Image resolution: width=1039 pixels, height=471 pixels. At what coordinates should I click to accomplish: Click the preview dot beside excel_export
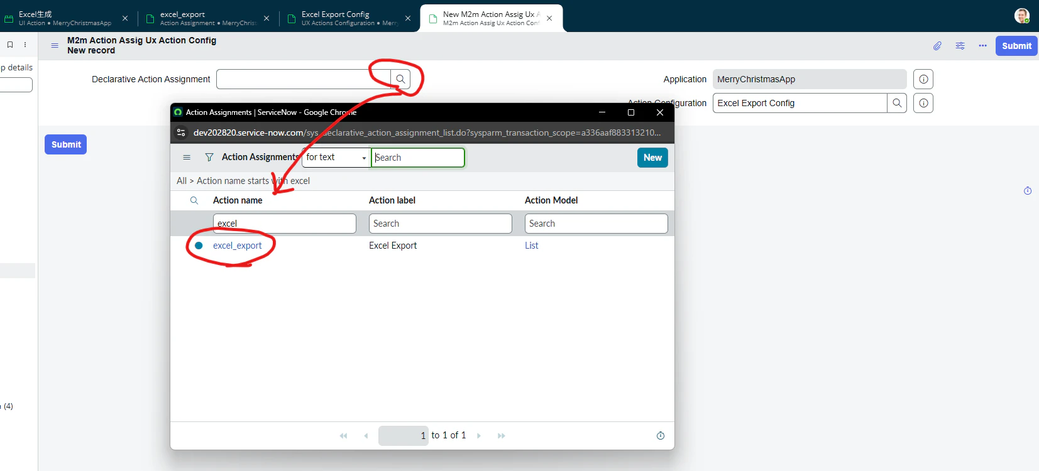coord(199,246)
